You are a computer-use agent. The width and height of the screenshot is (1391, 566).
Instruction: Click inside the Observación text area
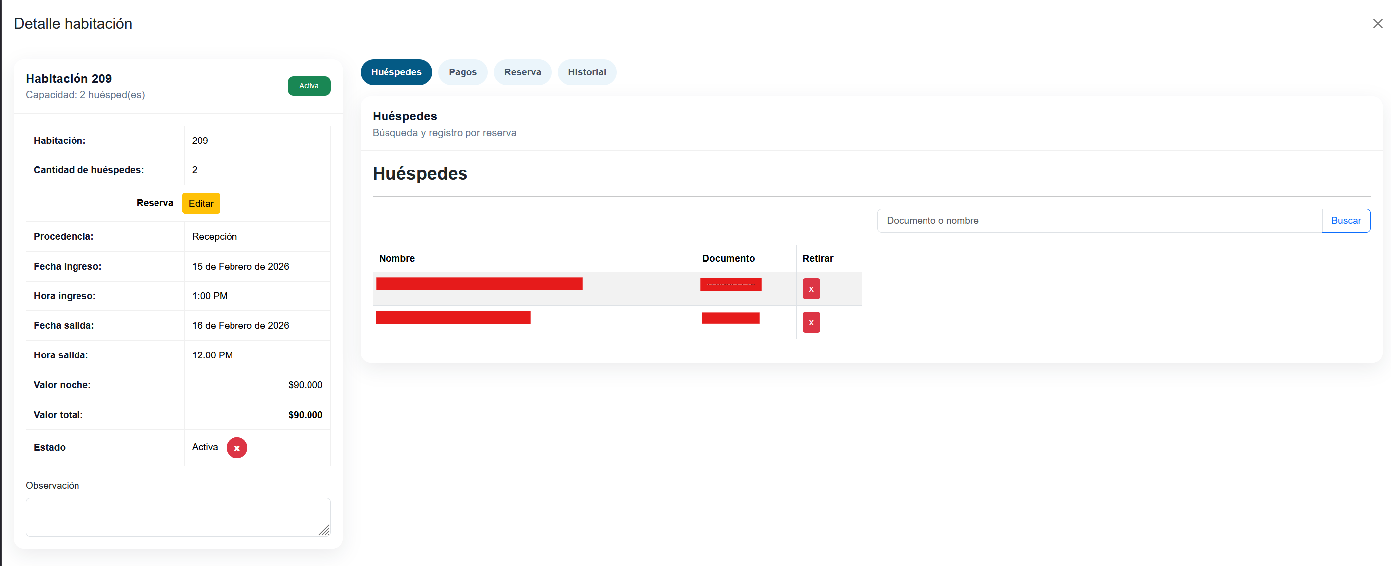pyautogui.click(x=178, y=516)
